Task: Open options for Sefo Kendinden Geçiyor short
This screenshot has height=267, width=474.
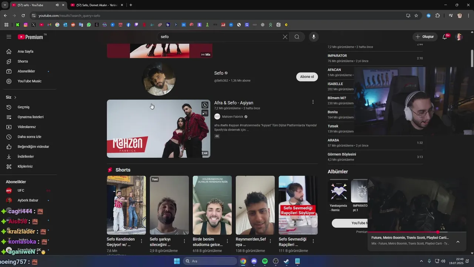Action: point(141,241)
